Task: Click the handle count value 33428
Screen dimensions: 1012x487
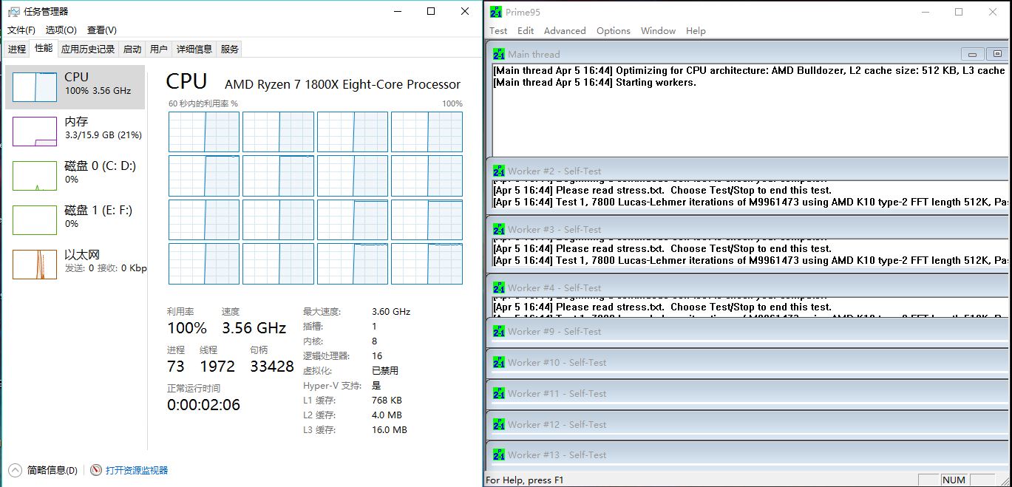Action: pos(272,366)
